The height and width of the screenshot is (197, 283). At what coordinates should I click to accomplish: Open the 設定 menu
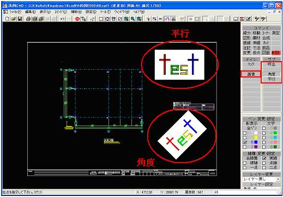(91, 12)
